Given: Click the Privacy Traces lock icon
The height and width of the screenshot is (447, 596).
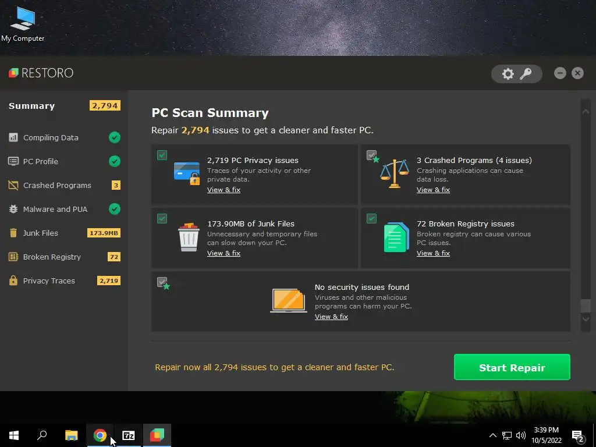Looking at the screenshot, I should [x=13, y=281].
